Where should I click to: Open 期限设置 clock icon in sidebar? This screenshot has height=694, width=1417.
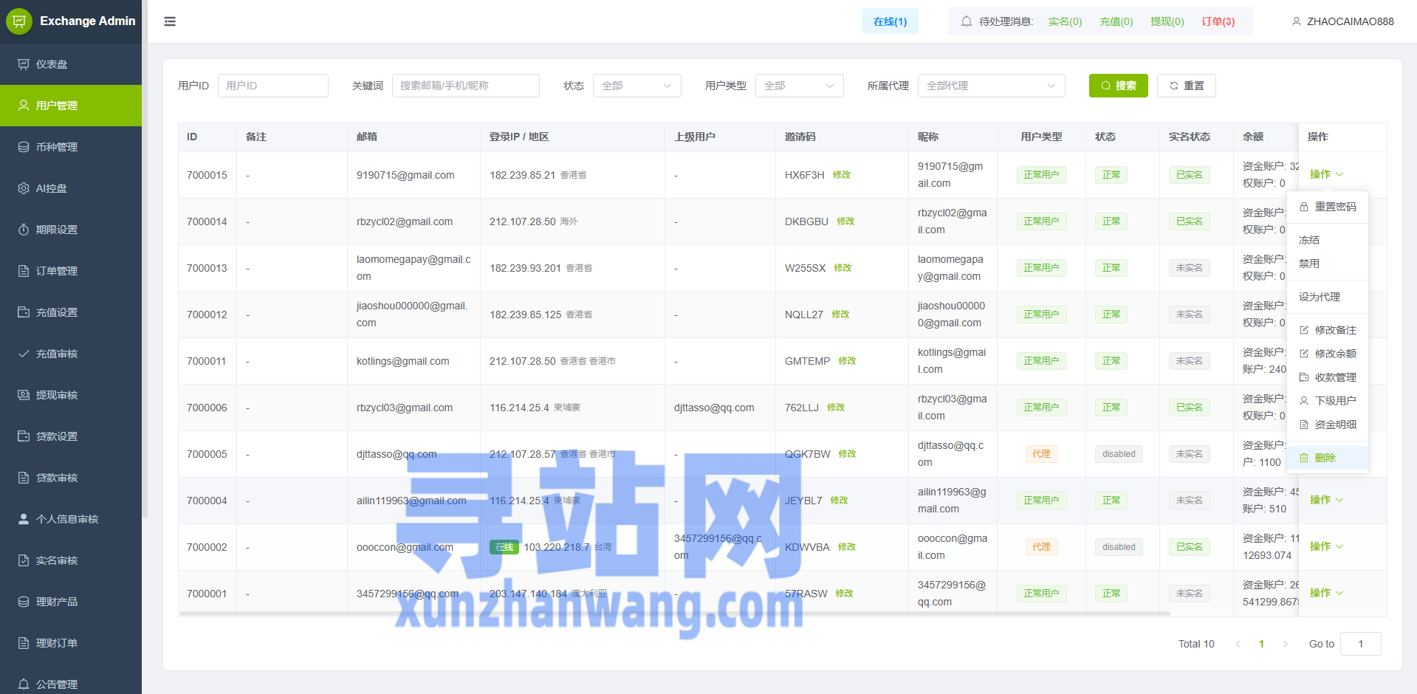24,230
